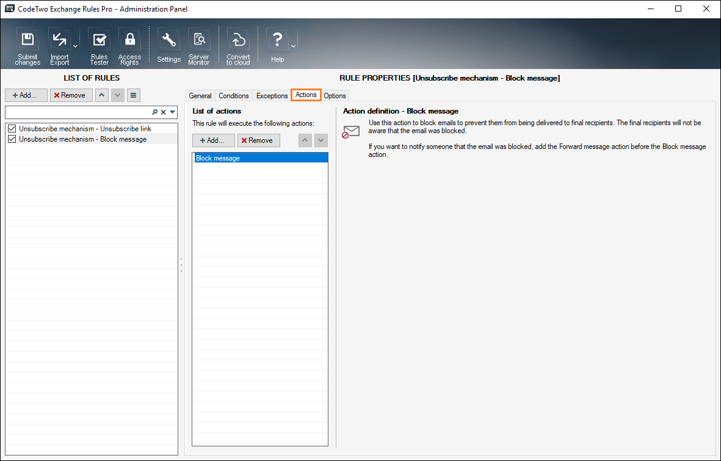This screenshot has height=461, width=721.
Task: Click the 'RULE PROPERTIES' heading text
Action: 450,78
